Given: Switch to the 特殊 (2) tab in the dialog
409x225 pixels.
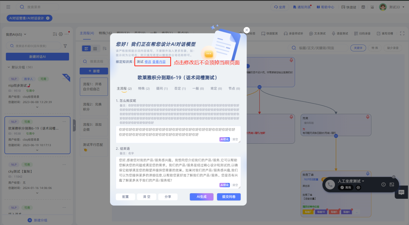Looking at the screenshot, I should (x=144, y=89).
